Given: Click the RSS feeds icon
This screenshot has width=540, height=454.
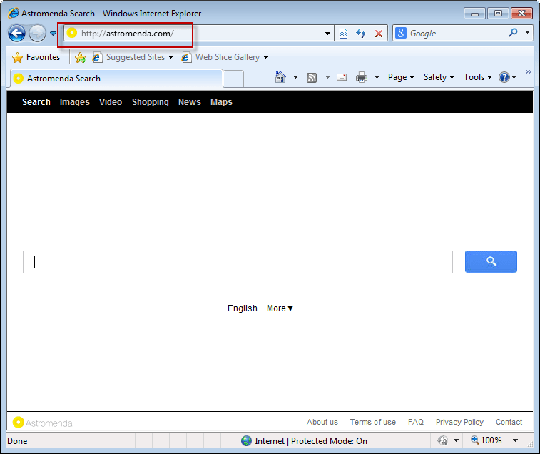Looking at the screenshot, I should point(312,77).
